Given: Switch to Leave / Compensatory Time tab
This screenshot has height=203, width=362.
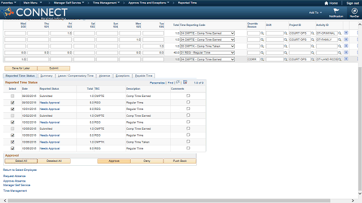Looking at the screenshot, I should click(x=75, y=76).
